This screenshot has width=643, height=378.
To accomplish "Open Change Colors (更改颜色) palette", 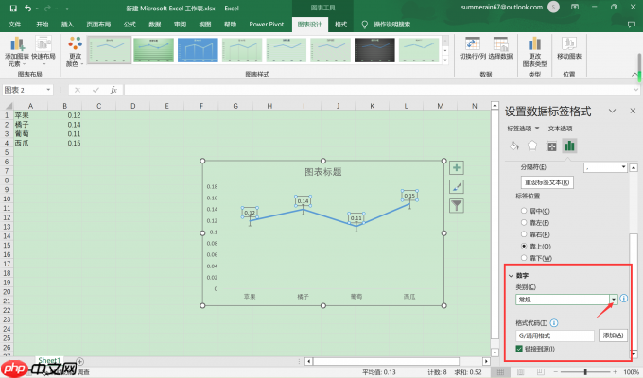I will (75, 52).
